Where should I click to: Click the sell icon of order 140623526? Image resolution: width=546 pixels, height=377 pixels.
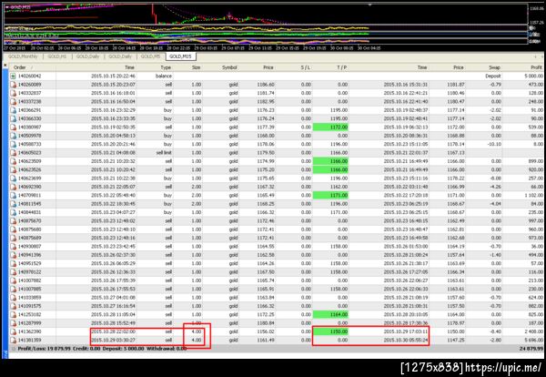click(x=14, y=169)
